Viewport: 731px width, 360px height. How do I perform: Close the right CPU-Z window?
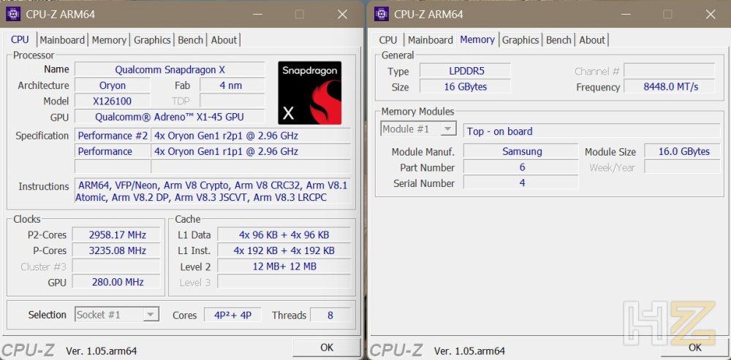pyautogui.click(x=711, y=15)
